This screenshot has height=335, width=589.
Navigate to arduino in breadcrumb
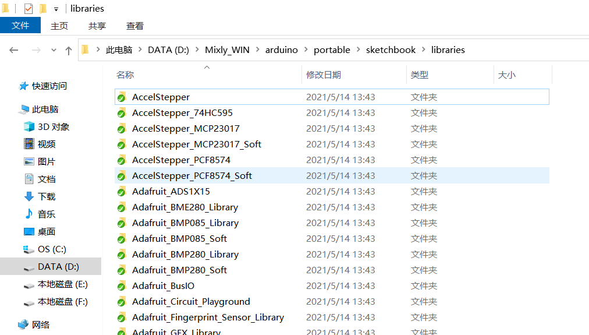coord(281,50)
